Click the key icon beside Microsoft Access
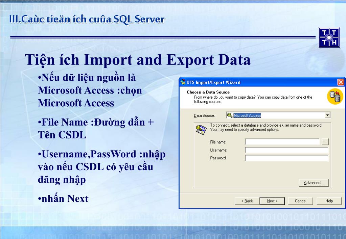The height and width of the screenshot is (239, 346). coord(230,115)
